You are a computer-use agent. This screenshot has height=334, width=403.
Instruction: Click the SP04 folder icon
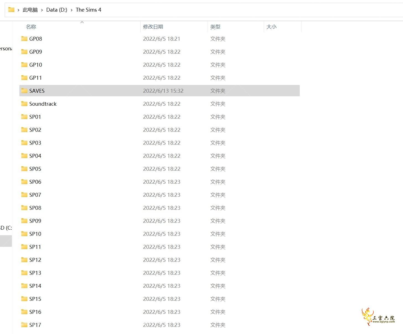(24, 156)
